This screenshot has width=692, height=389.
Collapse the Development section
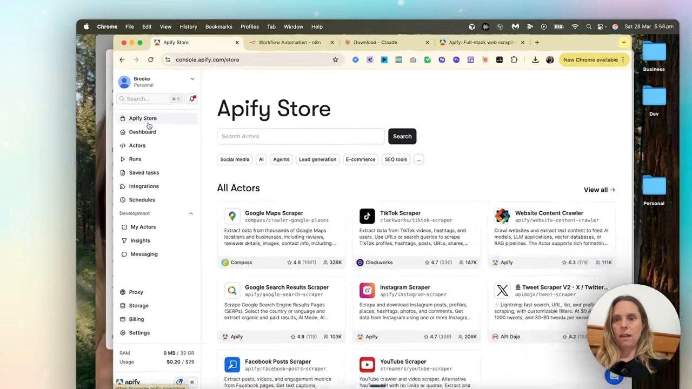coord(191,213)
